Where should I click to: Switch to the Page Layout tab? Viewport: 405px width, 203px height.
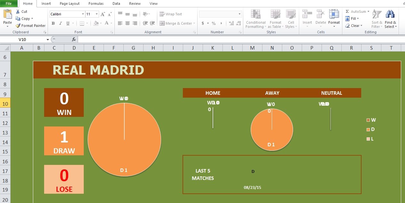70,4
